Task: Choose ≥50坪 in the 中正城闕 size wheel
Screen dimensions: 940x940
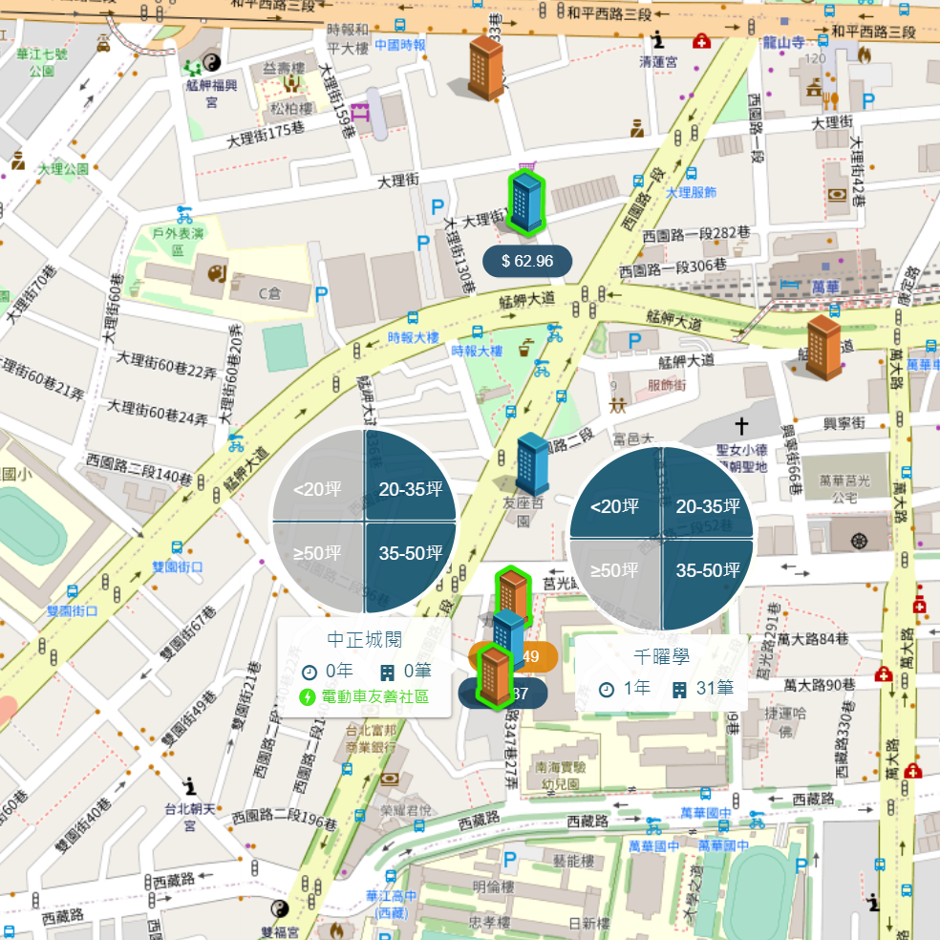Action: [317, 553]
